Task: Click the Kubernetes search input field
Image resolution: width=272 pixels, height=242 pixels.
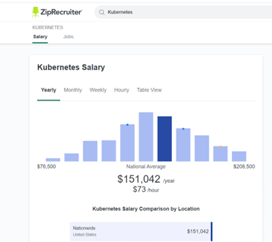Action: pos(183,12)
